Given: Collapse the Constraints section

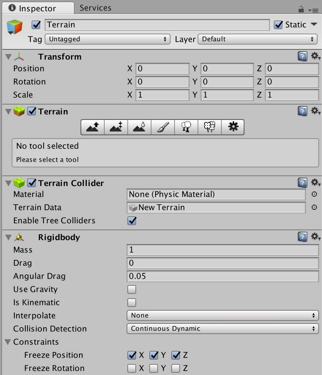Looking at the screenshot, I should (x=8, y=342).
